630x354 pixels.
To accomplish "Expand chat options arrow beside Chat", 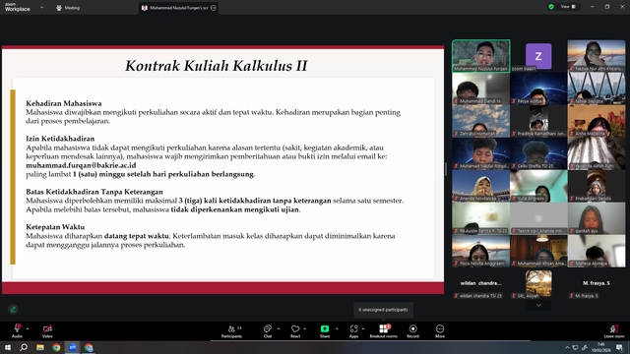I will pyautogui.click(x=279, y=328).
